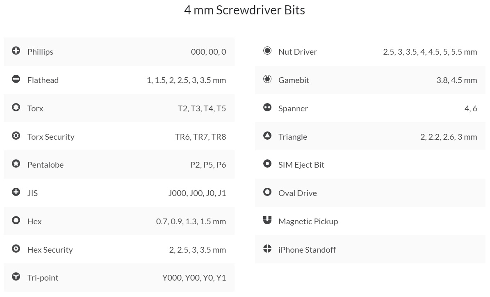Select the Torx bit icon
The image size is (490, 297).
pos(16,108)
